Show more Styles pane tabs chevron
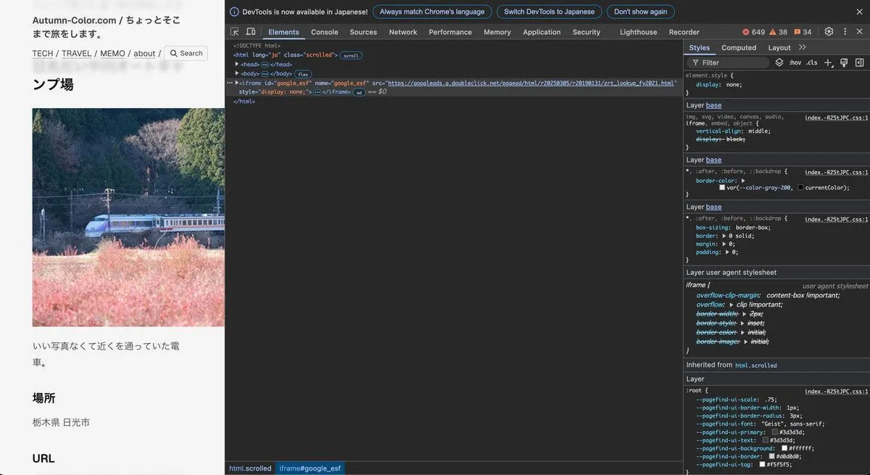Screen dimensions: 870x475 pos(803,48)
